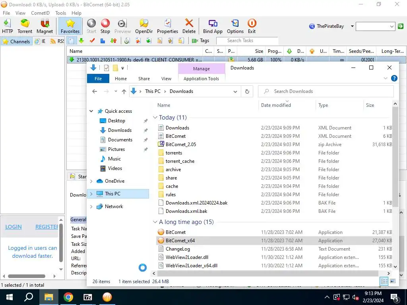Open task Properties in BitComet
The width and height of the screenshot is (407, 305).
click(x=167, y=26)
